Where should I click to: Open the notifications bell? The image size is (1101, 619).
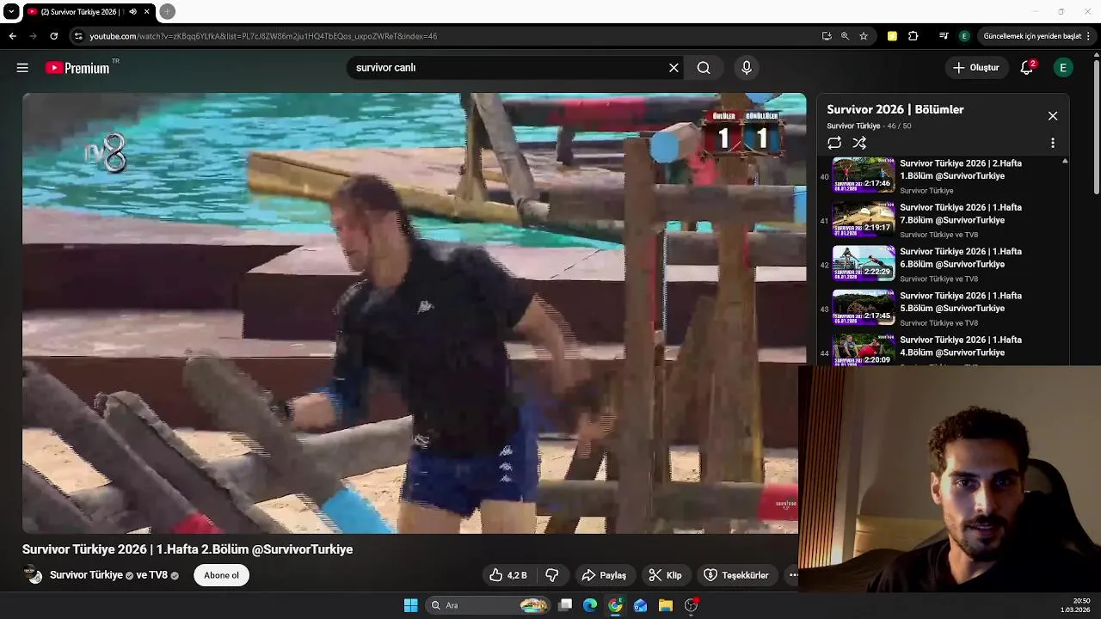coord(1026,68)
